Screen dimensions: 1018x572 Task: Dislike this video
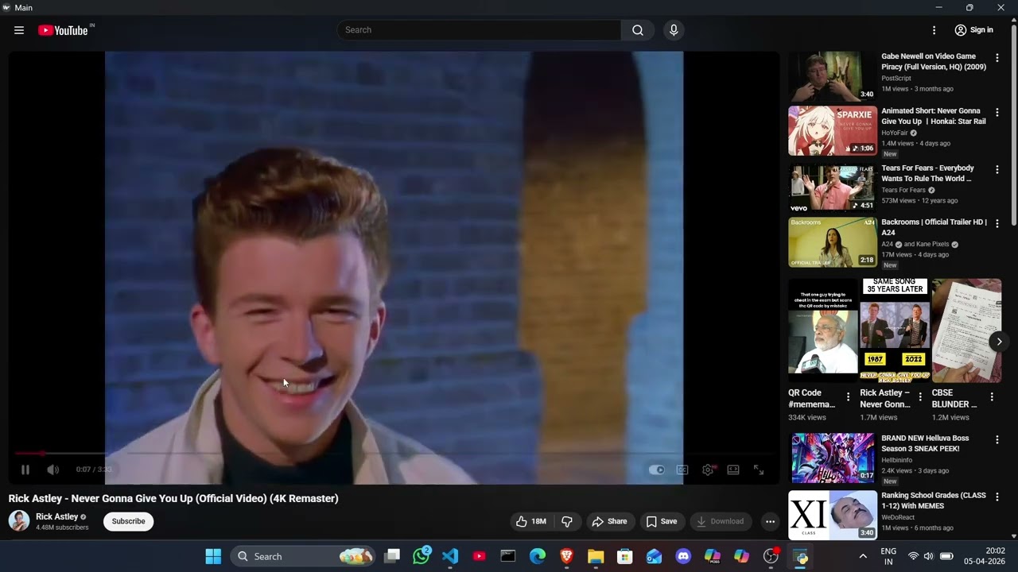[x=567, y=521]
